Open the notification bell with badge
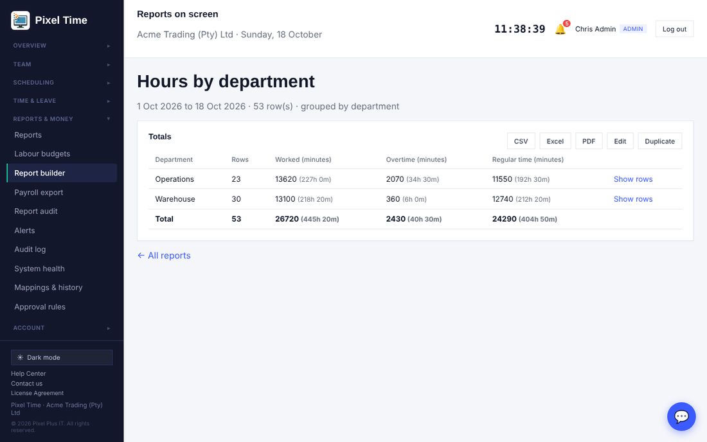The image size is (707, 442). pyautogui.click(x=561, y=28)
